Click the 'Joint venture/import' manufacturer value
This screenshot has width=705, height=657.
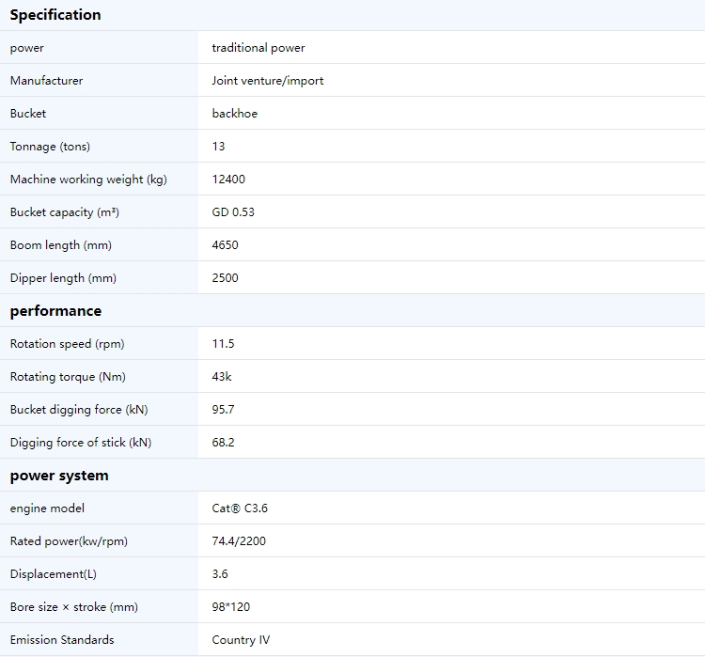(x=268, y=81)
